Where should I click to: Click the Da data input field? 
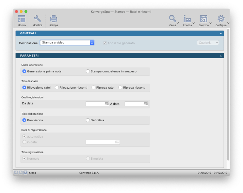95,104
